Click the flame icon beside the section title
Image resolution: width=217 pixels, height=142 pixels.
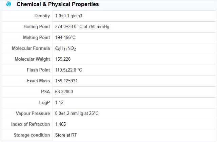click(9, 4)
